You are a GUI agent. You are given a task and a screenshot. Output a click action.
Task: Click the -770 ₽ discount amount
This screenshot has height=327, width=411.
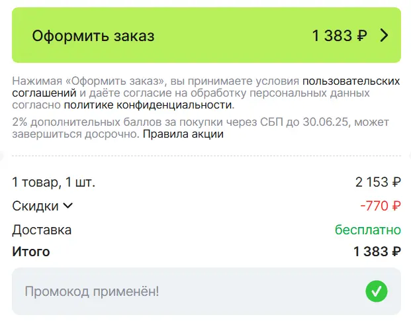(x=381, y=206)
